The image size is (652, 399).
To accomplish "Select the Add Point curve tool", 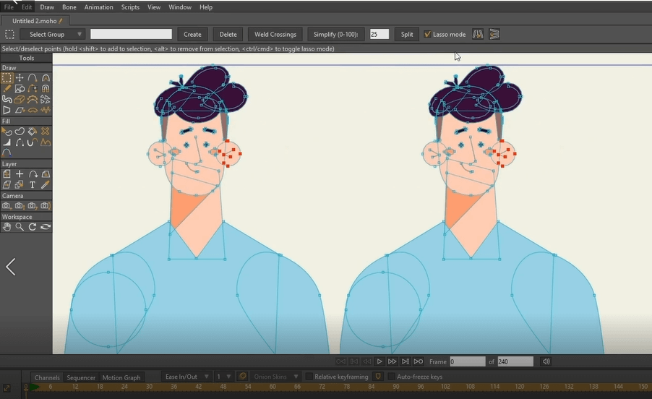I will pyautogui.click(x=33, y=78).
